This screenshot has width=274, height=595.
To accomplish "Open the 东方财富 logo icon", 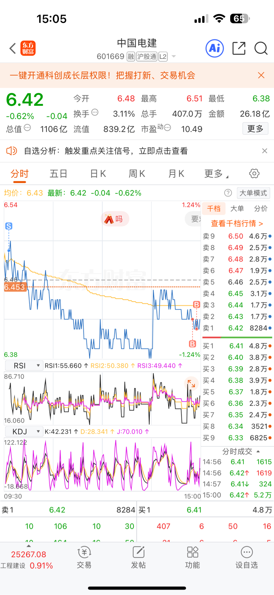I will [x=28, y=48].
